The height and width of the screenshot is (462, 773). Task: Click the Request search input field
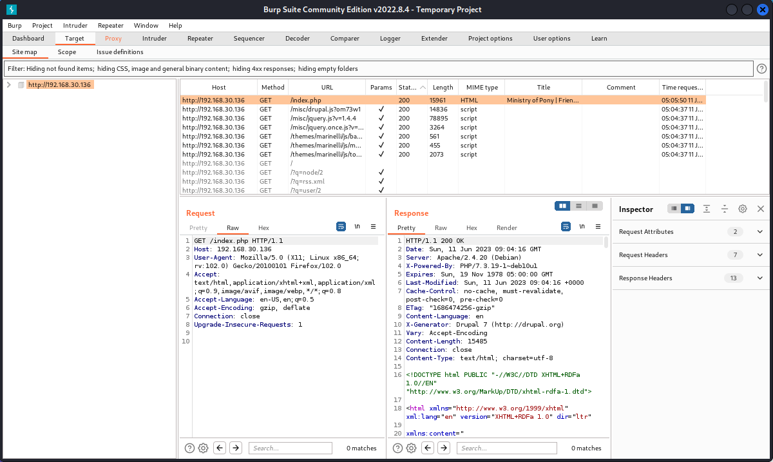291,448
